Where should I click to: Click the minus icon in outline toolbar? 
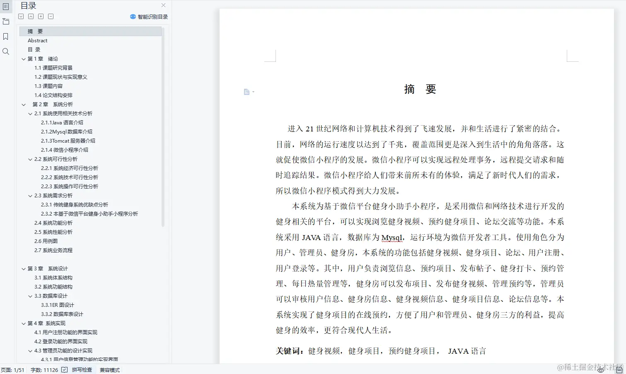pyautogui.click(x=51, y=17)
